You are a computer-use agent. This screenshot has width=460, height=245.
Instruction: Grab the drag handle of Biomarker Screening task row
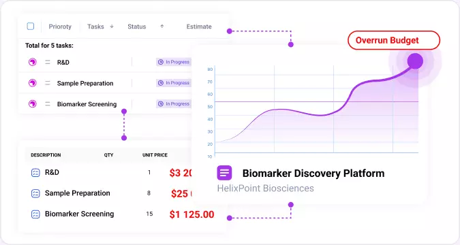pos(48,104)
